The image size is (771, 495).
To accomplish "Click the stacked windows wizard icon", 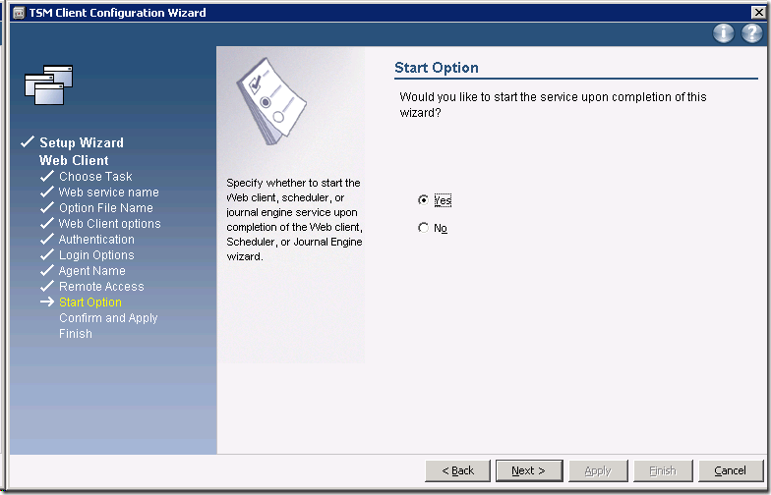I will pos(48,84).
